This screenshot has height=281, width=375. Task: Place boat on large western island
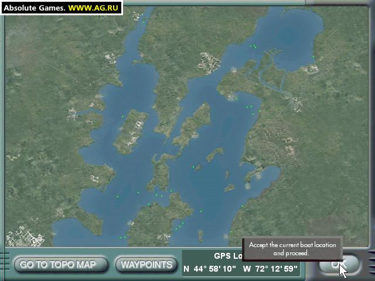point(131,131)
